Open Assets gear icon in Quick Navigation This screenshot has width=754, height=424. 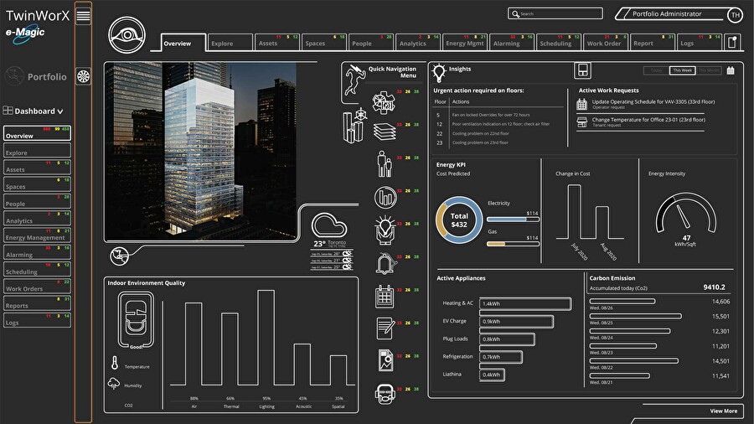[x=384, y=102]
